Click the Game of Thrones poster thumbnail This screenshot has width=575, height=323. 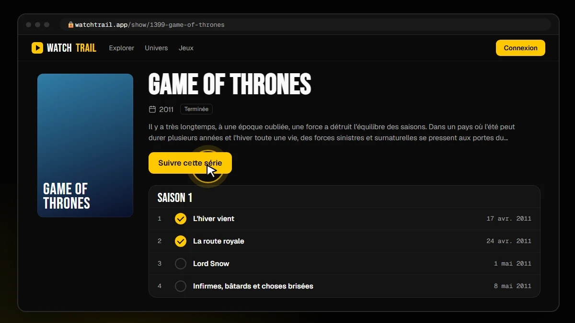pos(85,145)
